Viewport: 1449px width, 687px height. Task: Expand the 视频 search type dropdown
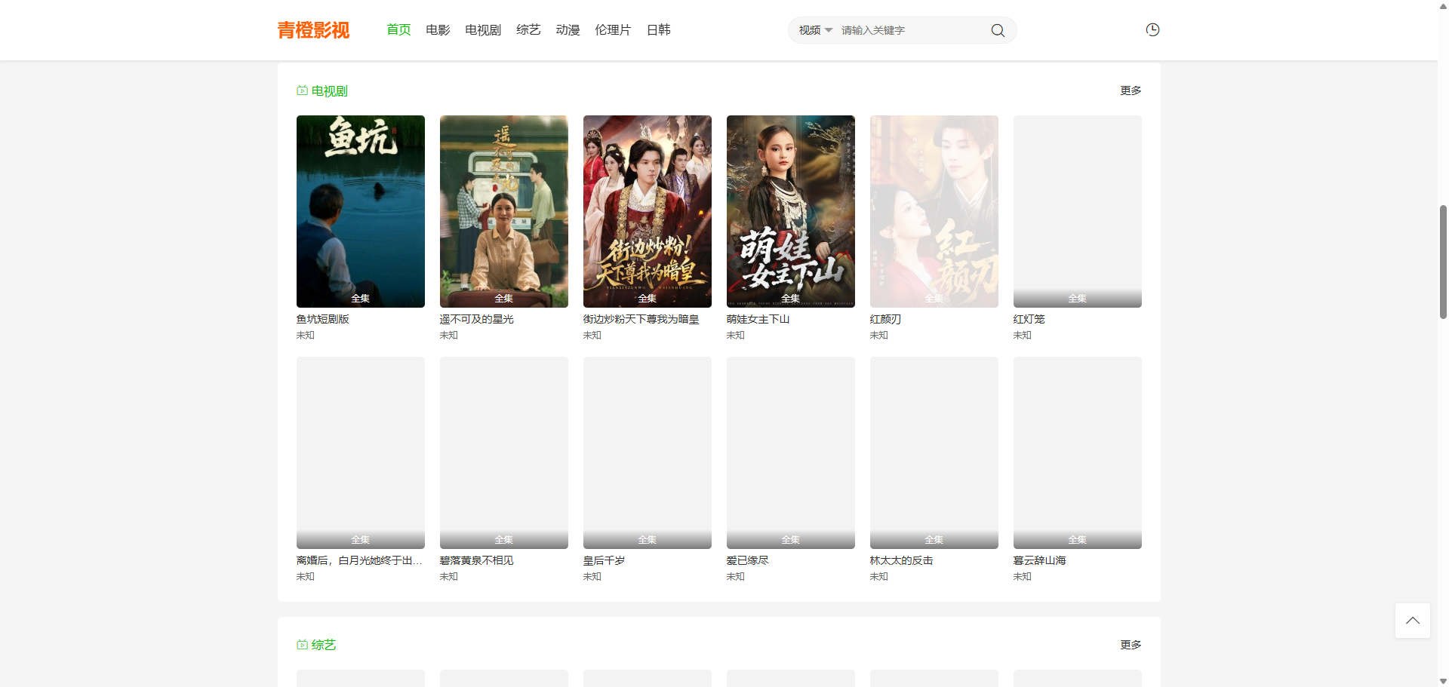(815, 30)
